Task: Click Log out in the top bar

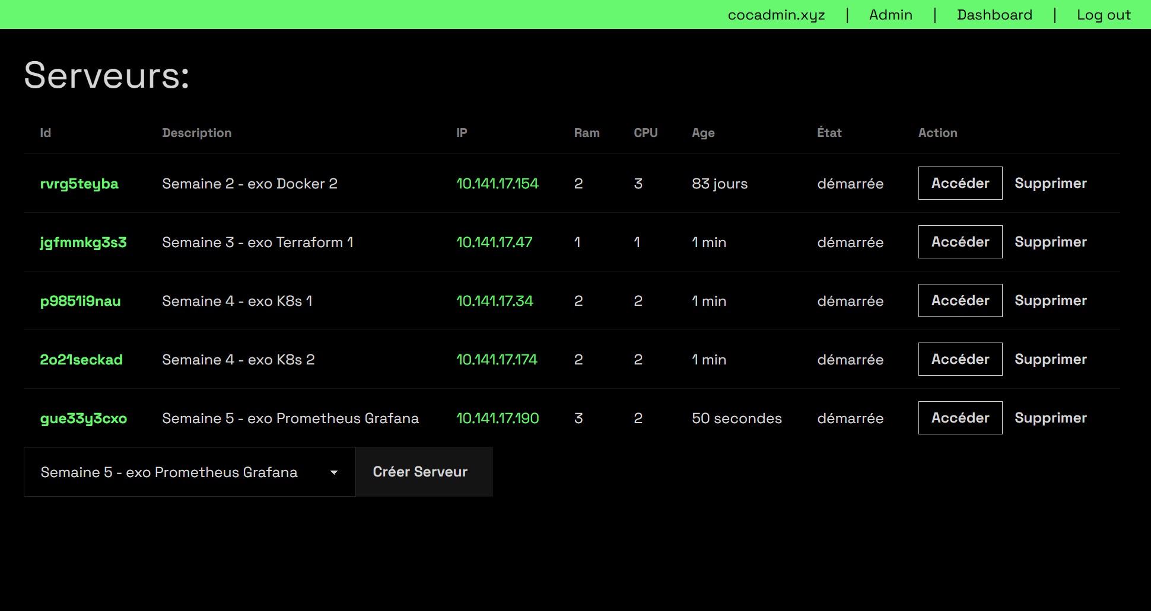Action: (1104, 15)
